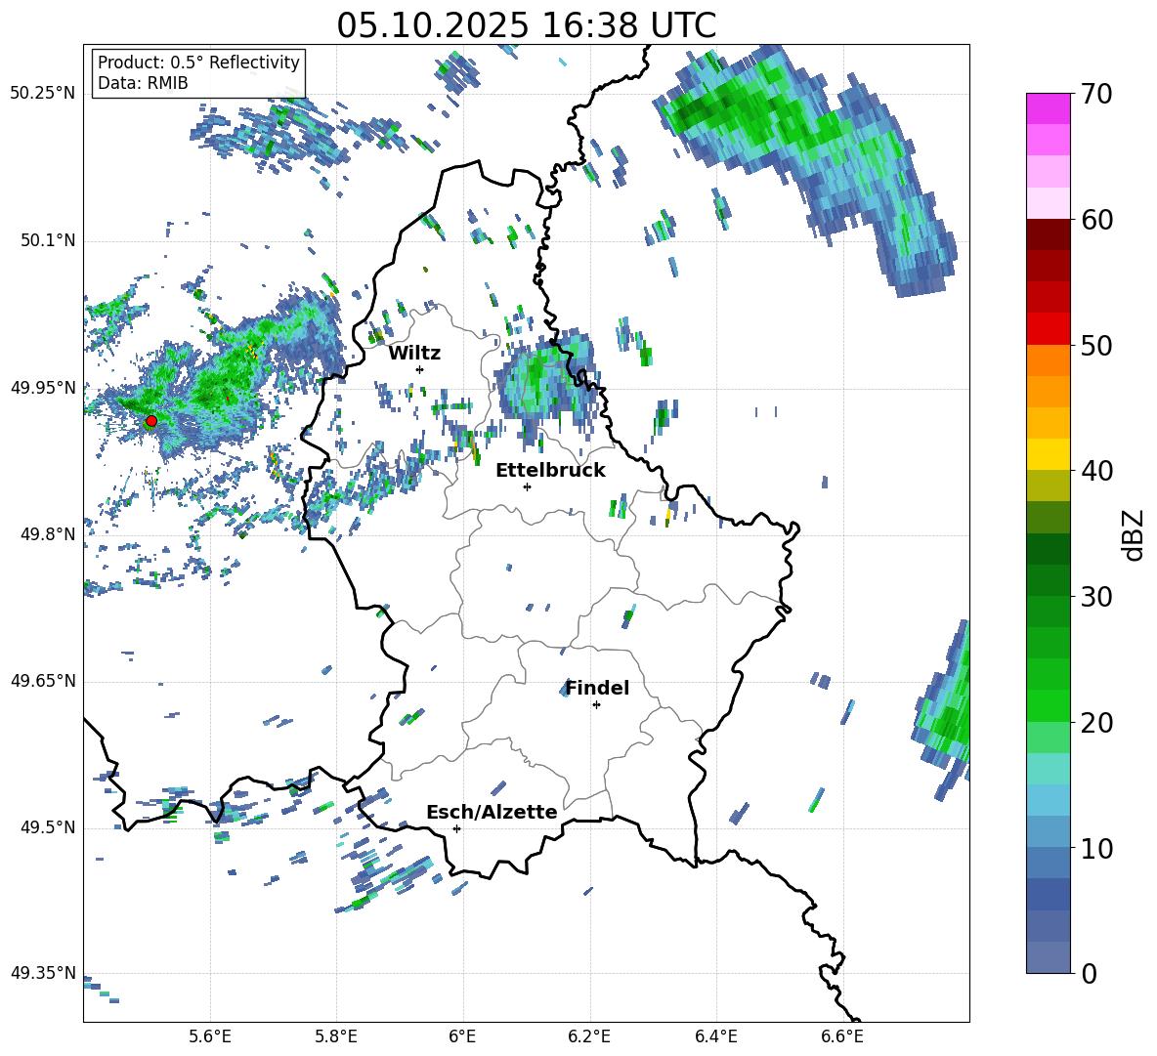Click the dBZ colorbar axis label

tap(1135, 535)
